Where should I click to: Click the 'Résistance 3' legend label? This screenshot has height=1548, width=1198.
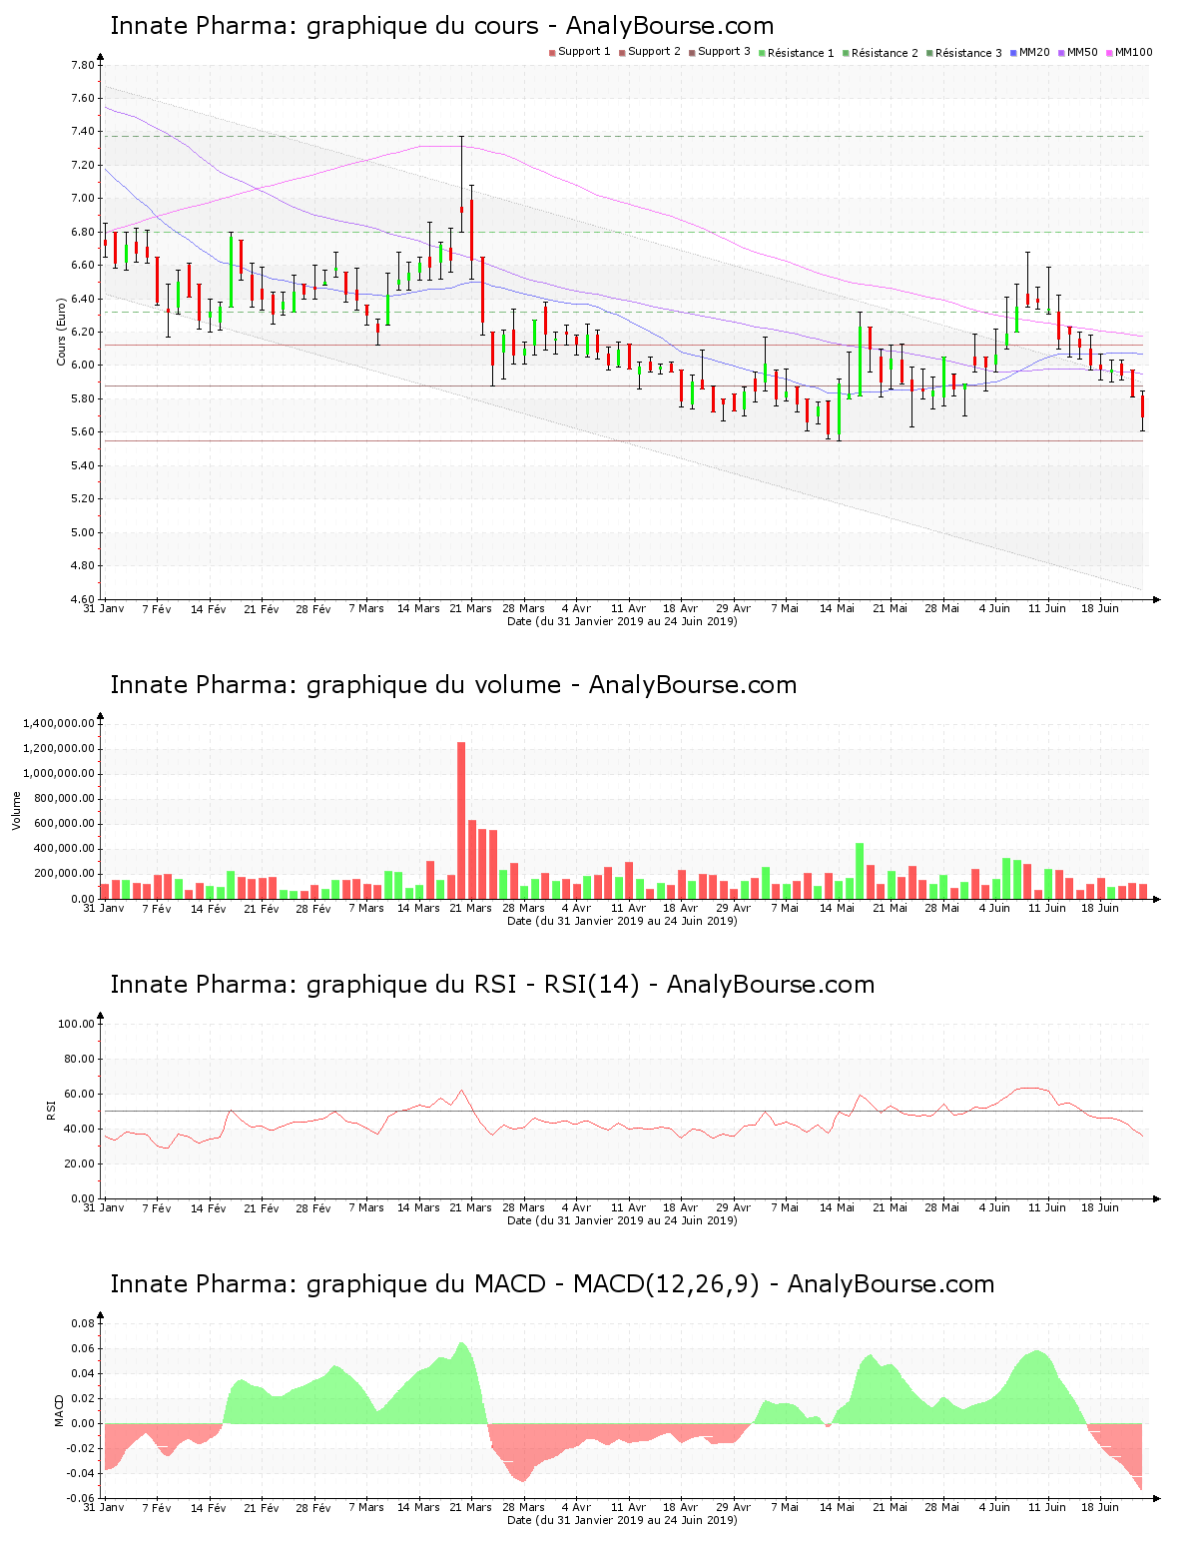(x=968, y=53)
